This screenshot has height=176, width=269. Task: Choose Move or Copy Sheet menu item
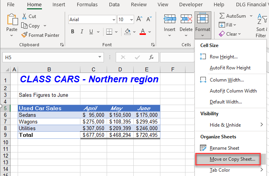tap(232, 159)
